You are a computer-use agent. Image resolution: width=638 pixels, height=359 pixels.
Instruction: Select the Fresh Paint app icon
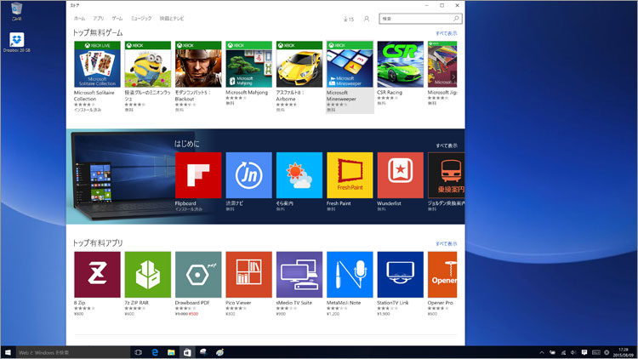(x=350, y=175)
